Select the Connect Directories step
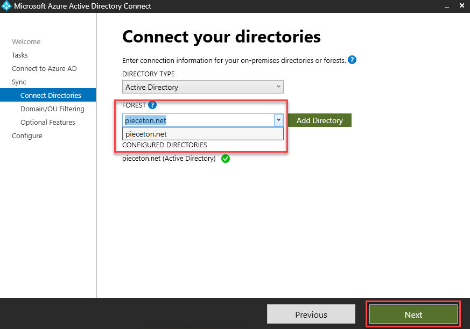470x329 pixels. 48,95
